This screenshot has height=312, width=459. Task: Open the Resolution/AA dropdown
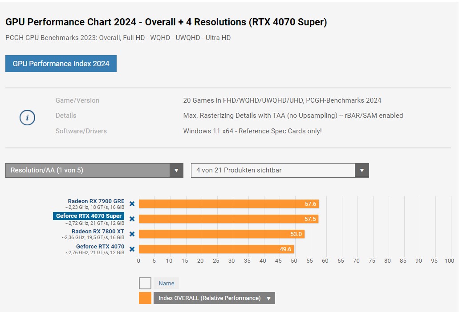click(94, 170)
